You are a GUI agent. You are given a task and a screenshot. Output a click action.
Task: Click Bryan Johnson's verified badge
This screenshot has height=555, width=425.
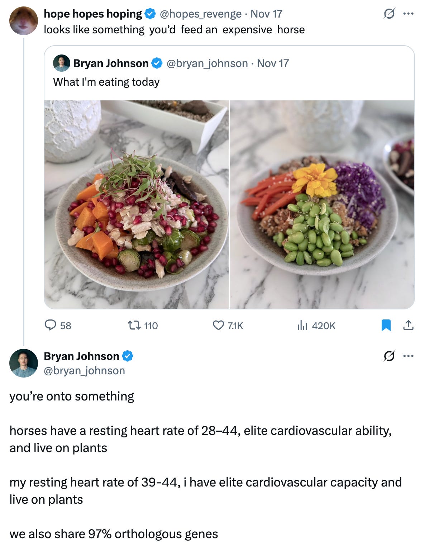click(156, 63)
